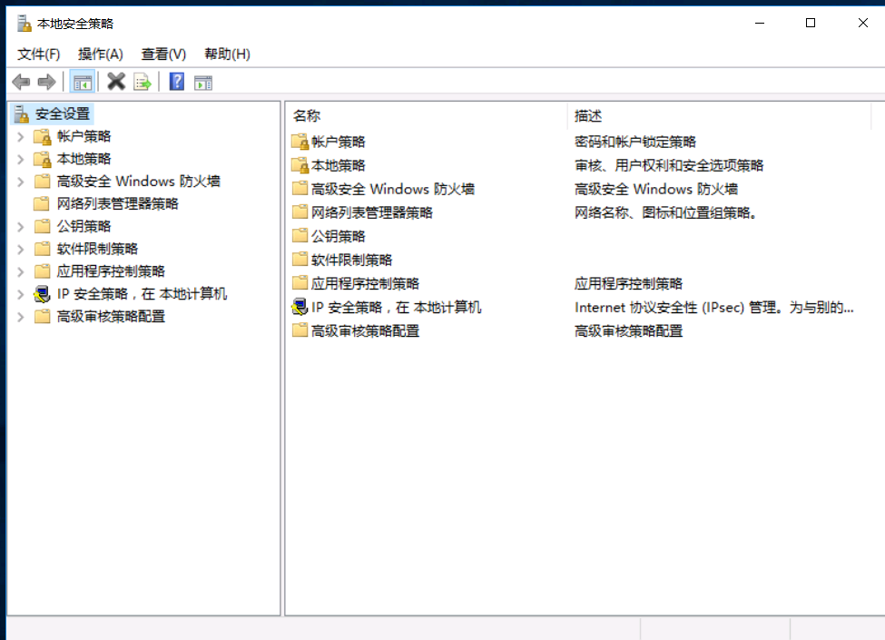Image resolution: width=885 pixels, height=640 pixels.
Task: Click 高级安全 Windows 防火墙 folder icon in list
Action: (300, 188)
